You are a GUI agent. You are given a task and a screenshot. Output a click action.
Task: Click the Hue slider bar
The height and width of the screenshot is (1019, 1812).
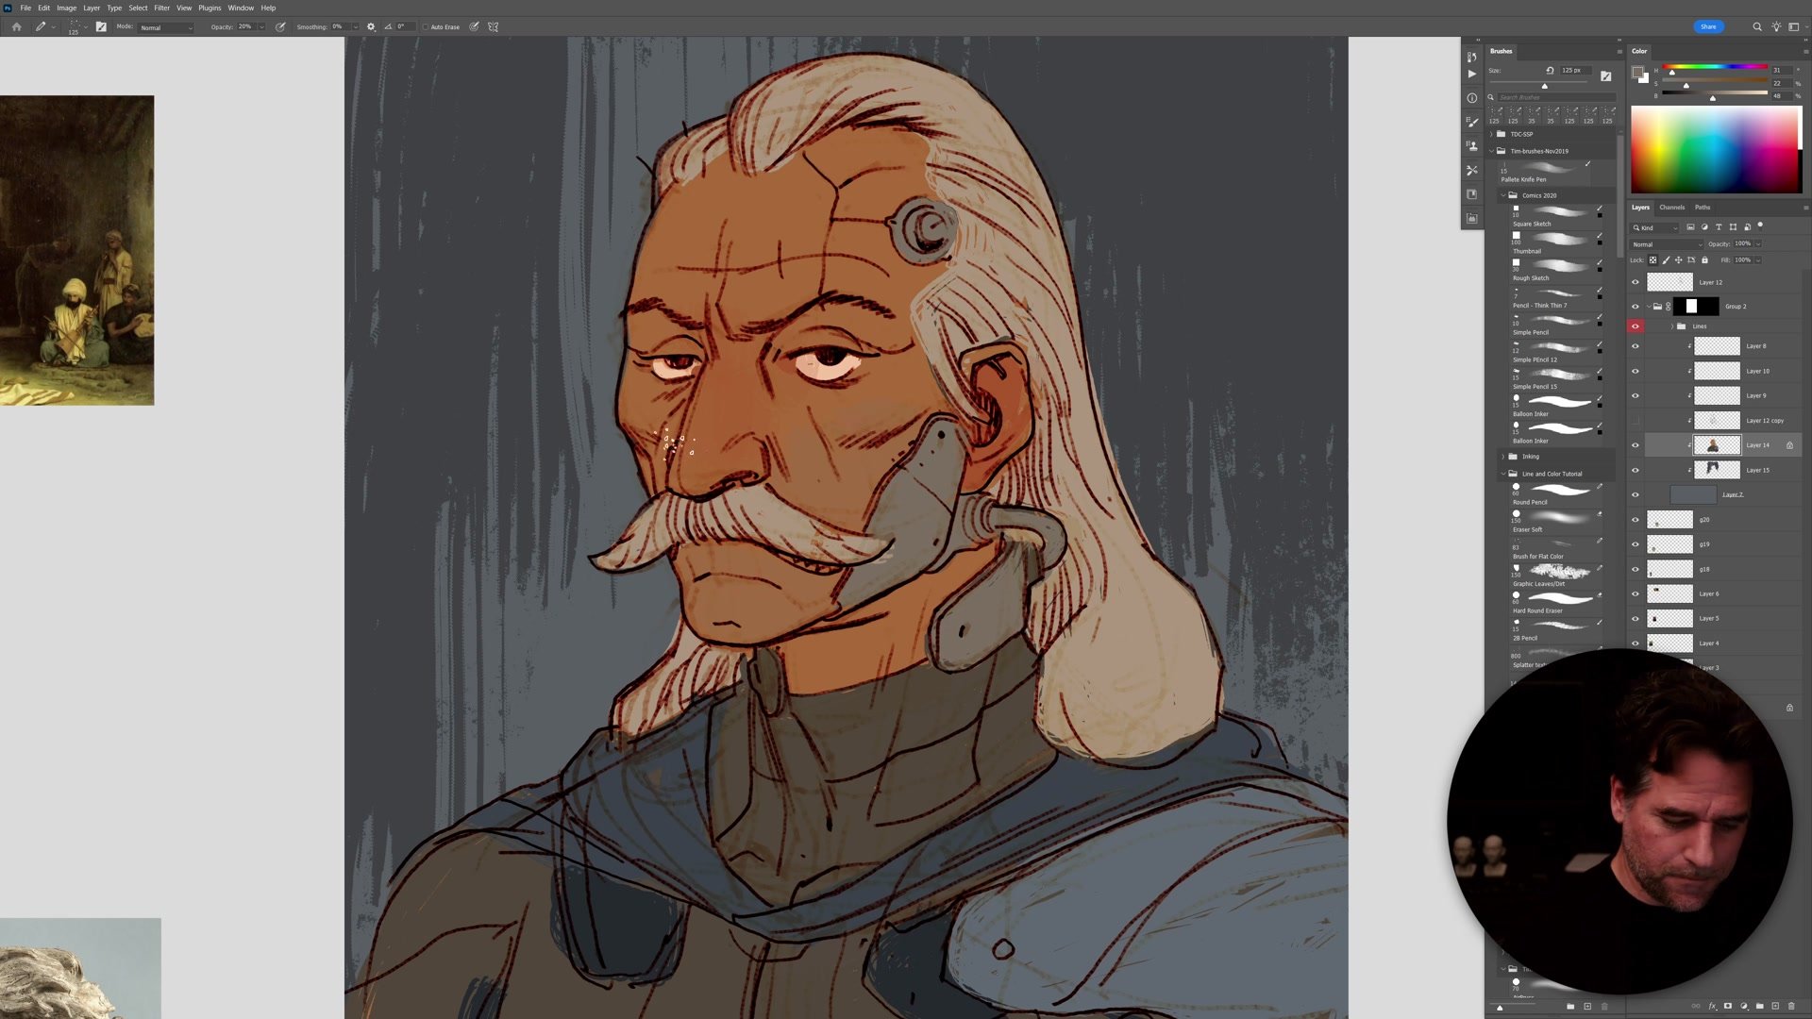pyautogui.click(x=1715, y=67)
